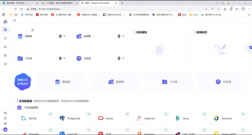Click the 不安全 site security warning

pos(32,9)
